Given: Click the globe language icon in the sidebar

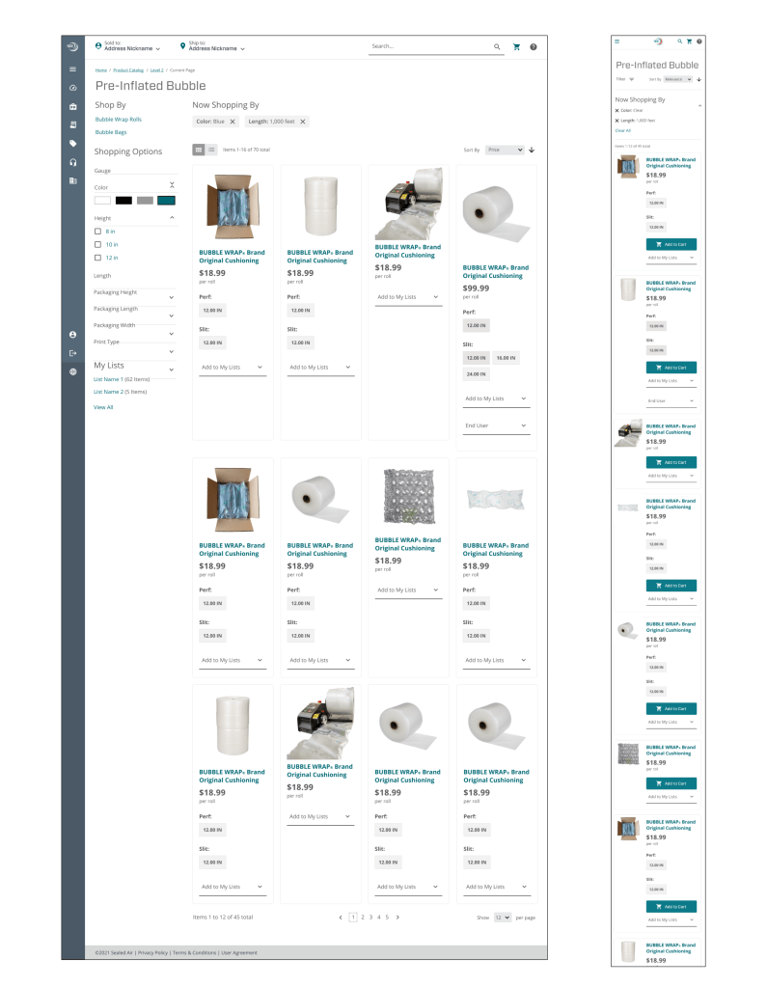Looking at the screenshot, I should tap(72, 370).
